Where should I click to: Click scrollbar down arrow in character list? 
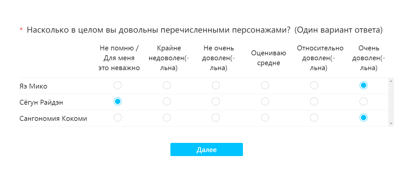pyautogui.click(x=391, y=123)
